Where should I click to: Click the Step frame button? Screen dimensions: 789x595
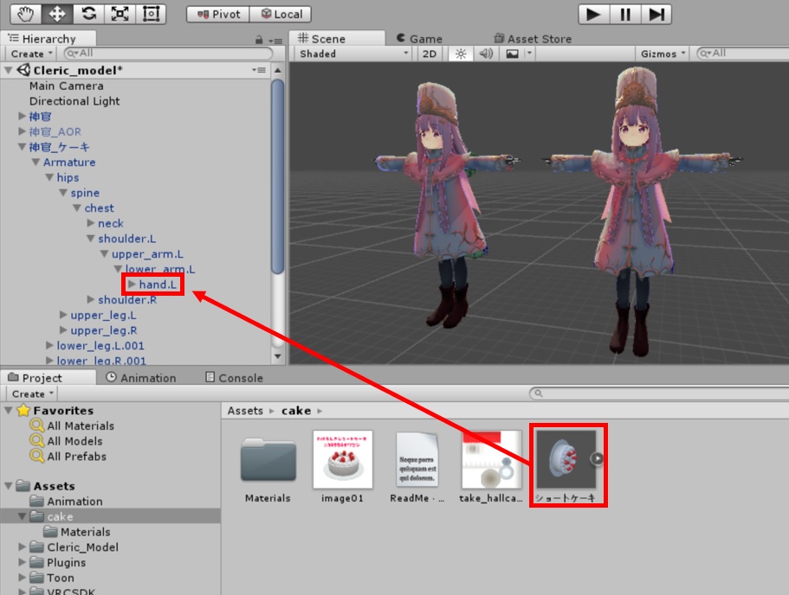pos(656,14)
